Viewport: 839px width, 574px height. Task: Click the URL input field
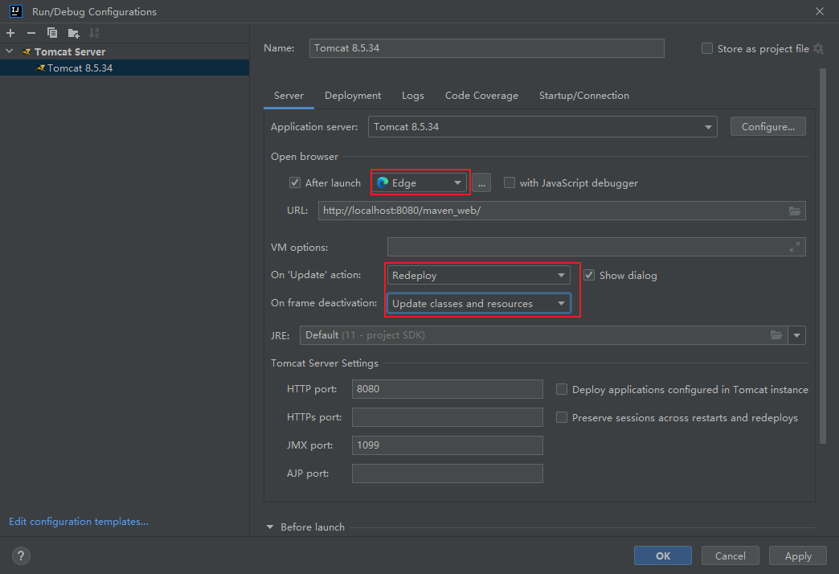click(x=561, y=211)
